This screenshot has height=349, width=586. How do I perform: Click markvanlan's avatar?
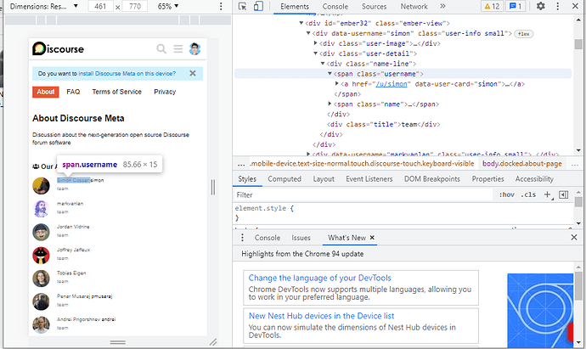(41, 209)
